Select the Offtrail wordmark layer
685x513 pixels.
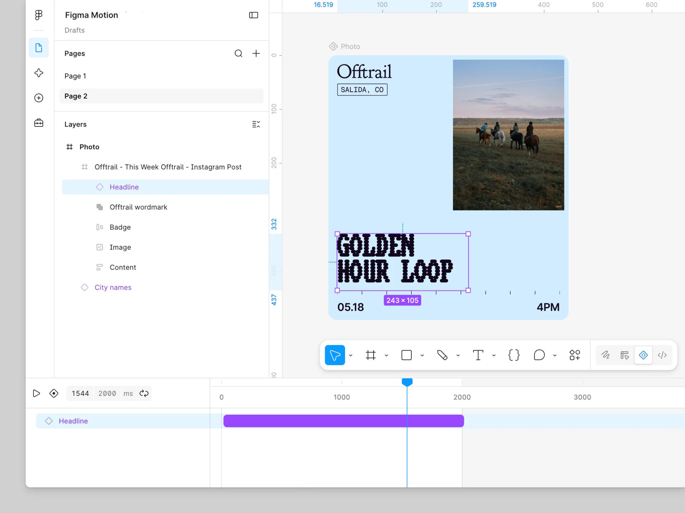coord(165,207)
